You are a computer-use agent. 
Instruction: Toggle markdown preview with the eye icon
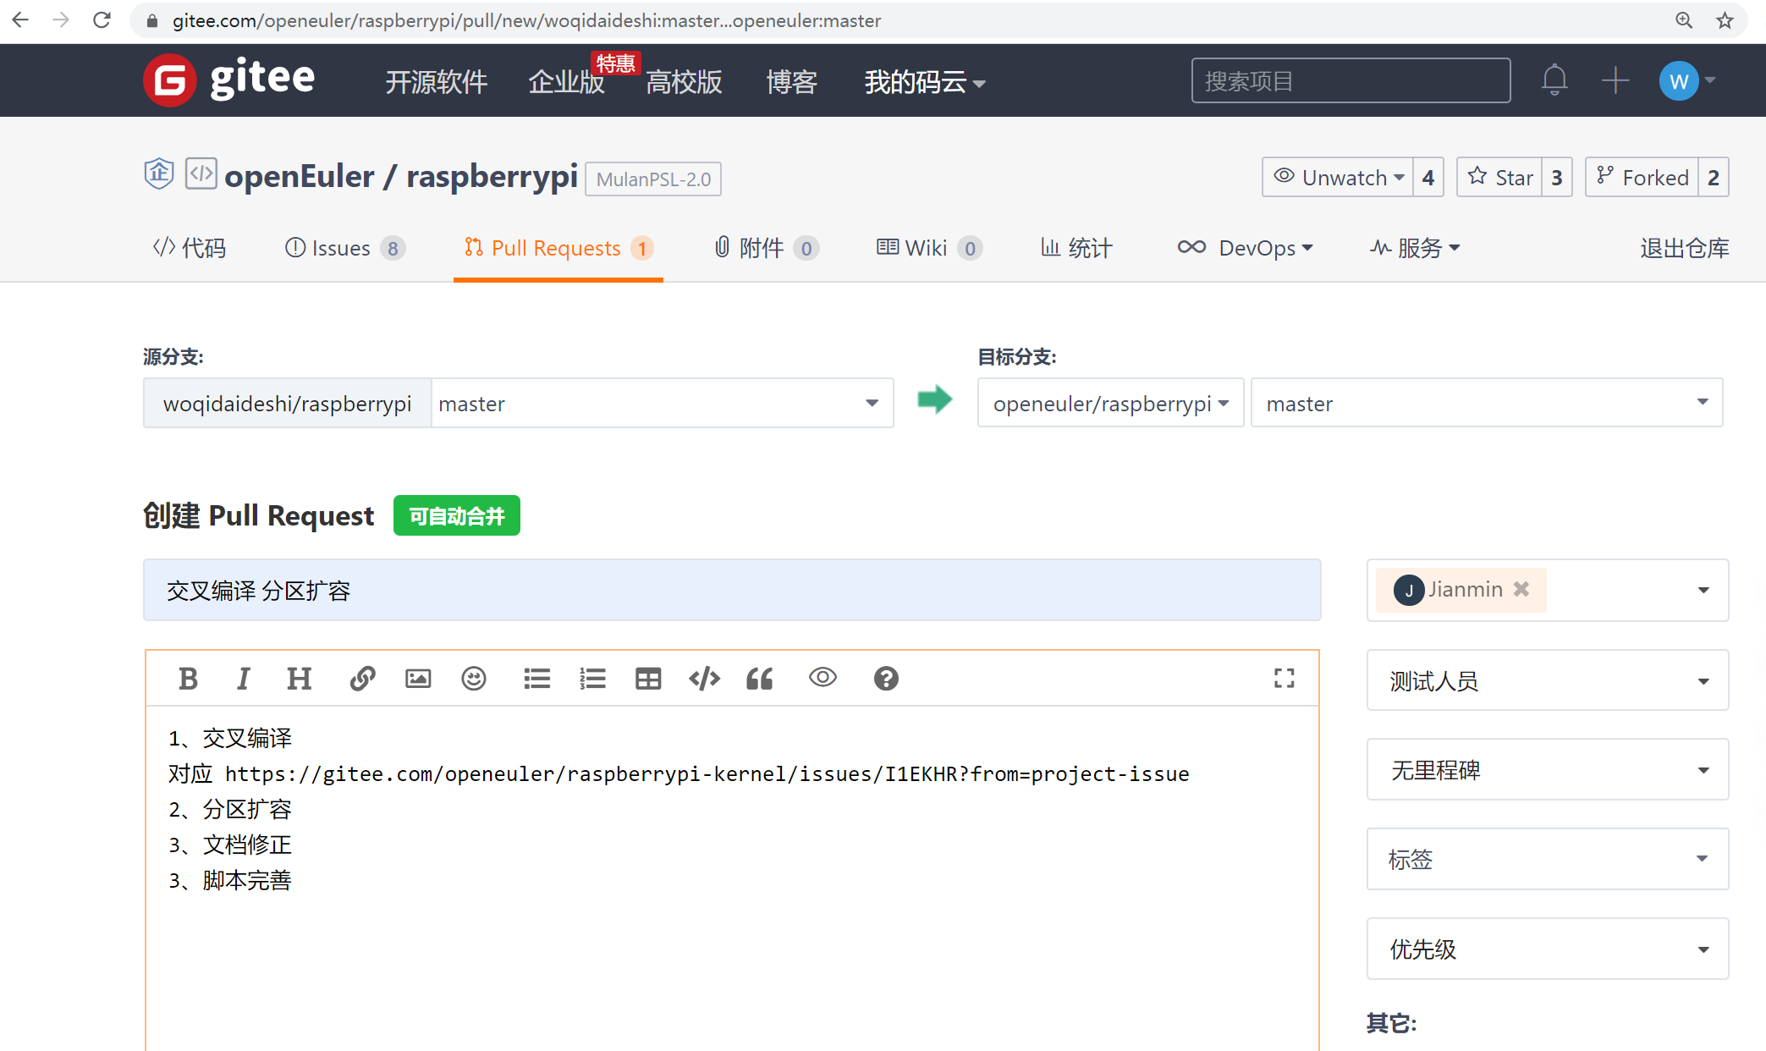(x=822, y=677)
